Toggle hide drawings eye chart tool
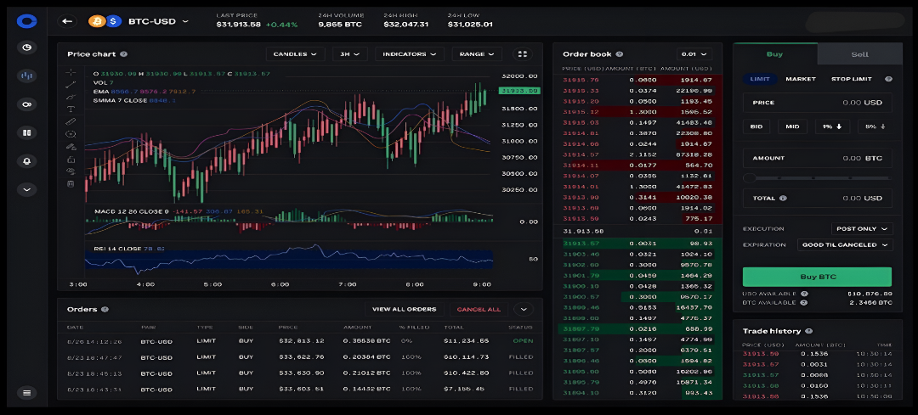Image resolution: width=918 pixels, height=415 pixels. pyautogui.click(x=71, y=171)
